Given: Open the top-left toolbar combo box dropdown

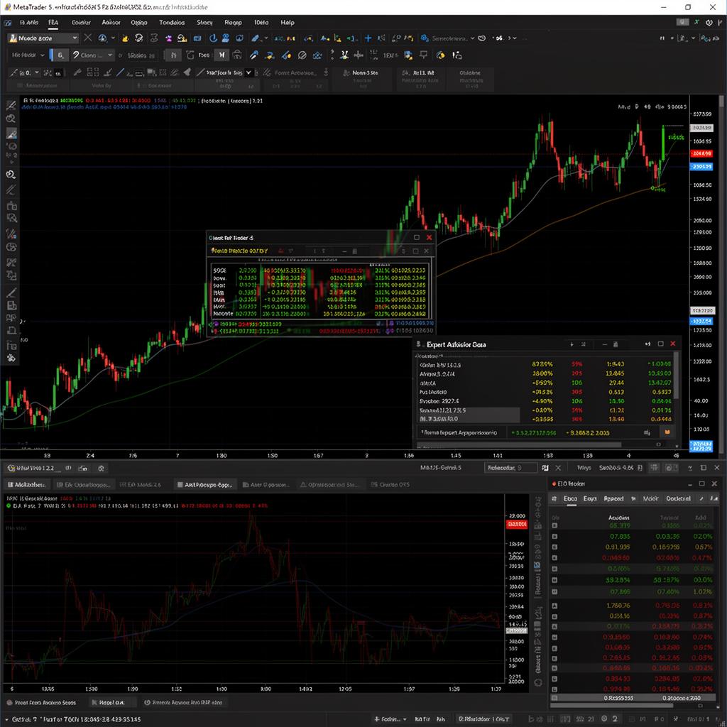Looking at the screenshot, I should click(43, 38).
